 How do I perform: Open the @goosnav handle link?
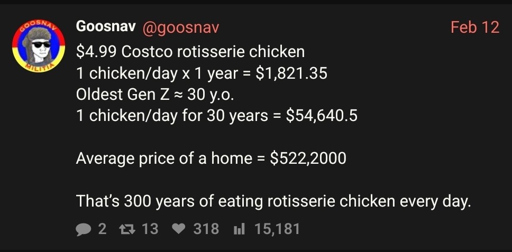[x=180, y=26]
